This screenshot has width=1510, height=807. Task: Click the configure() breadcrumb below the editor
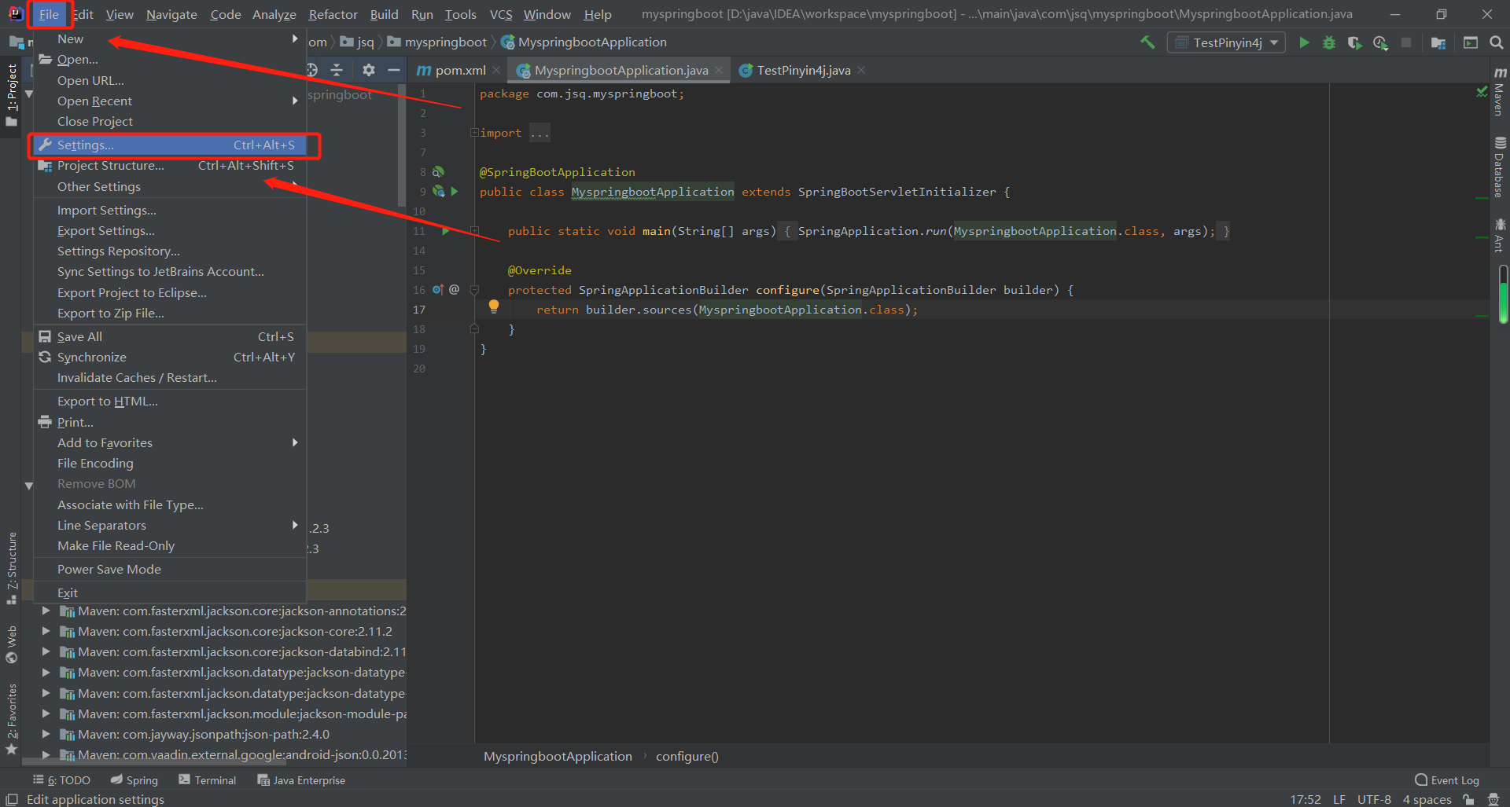pos(687,756)
